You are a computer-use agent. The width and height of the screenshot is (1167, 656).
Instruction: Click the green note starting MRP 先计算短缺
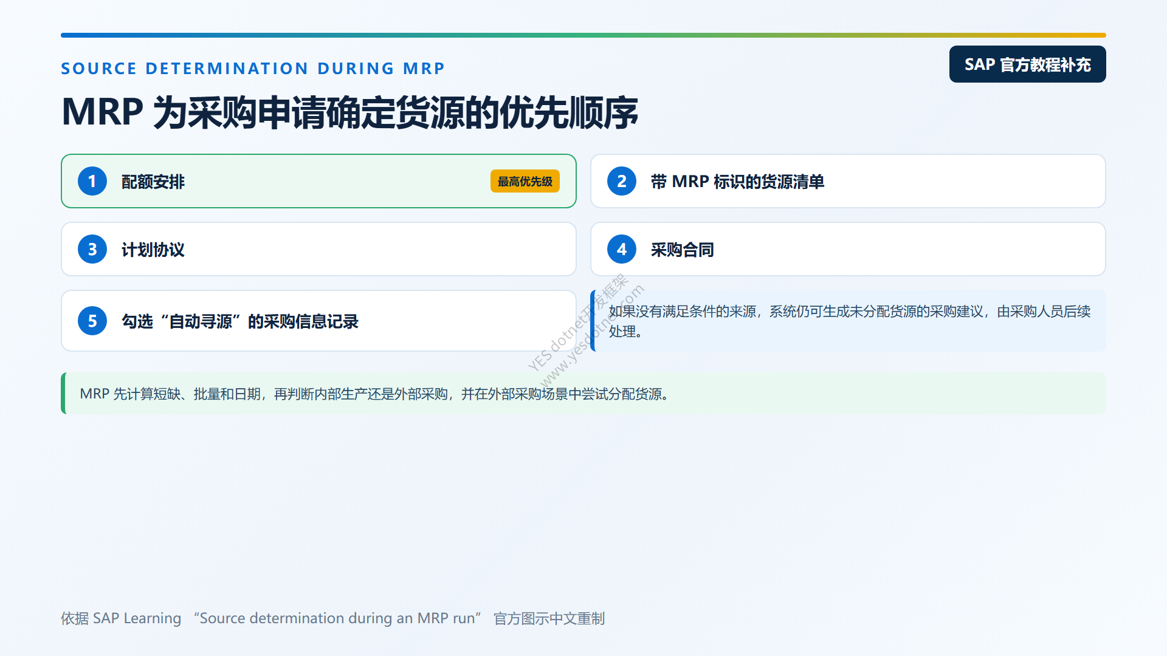(583, 394)
